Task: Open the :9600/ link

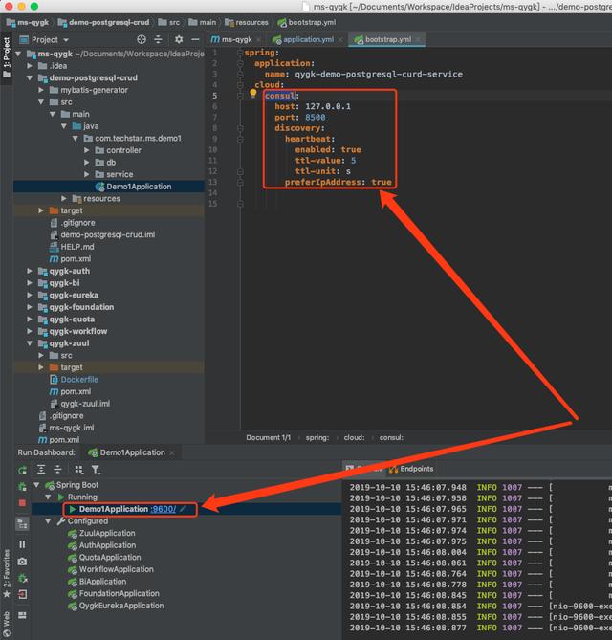Action: pyautogui.click(x=164, y=509)
